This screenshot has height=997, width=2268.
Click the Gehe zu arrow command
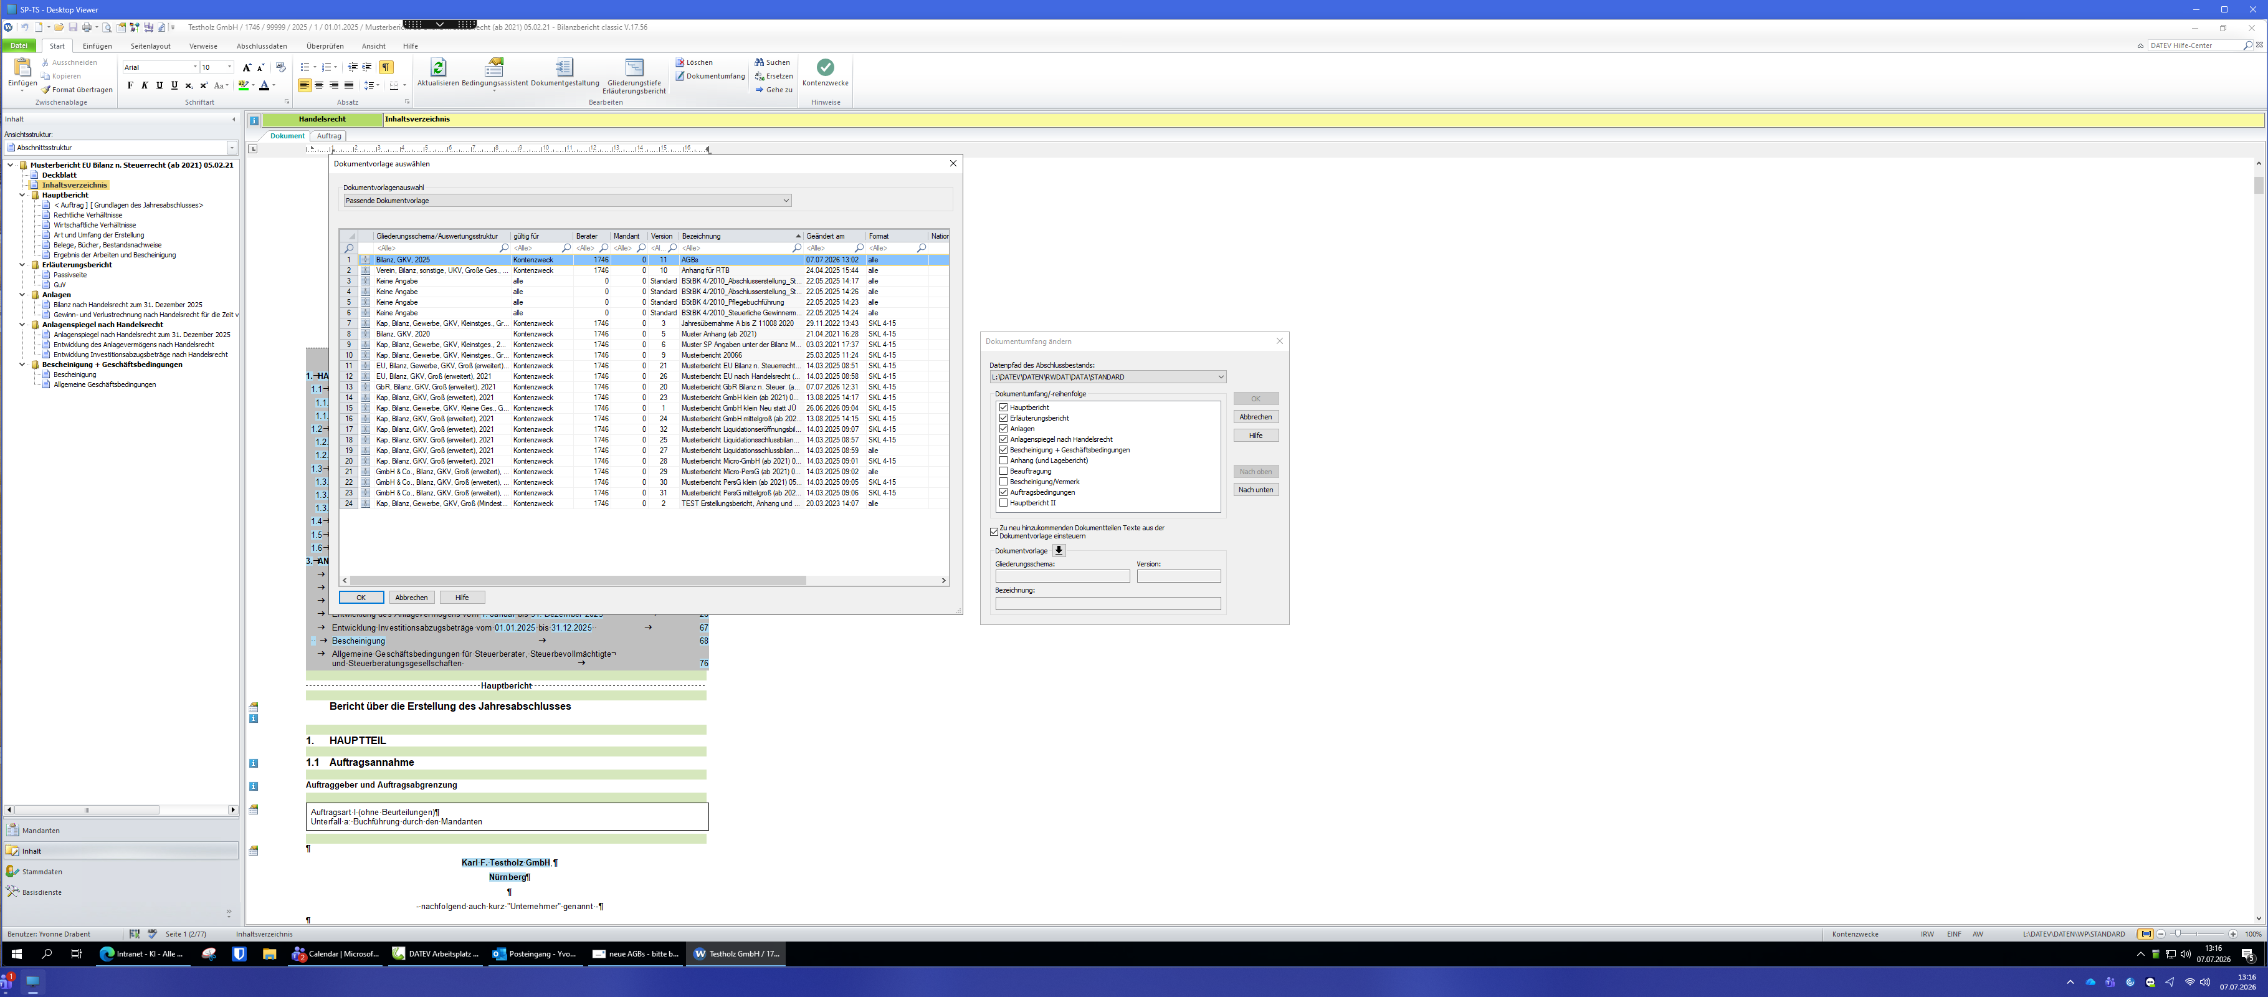(773, 90)
